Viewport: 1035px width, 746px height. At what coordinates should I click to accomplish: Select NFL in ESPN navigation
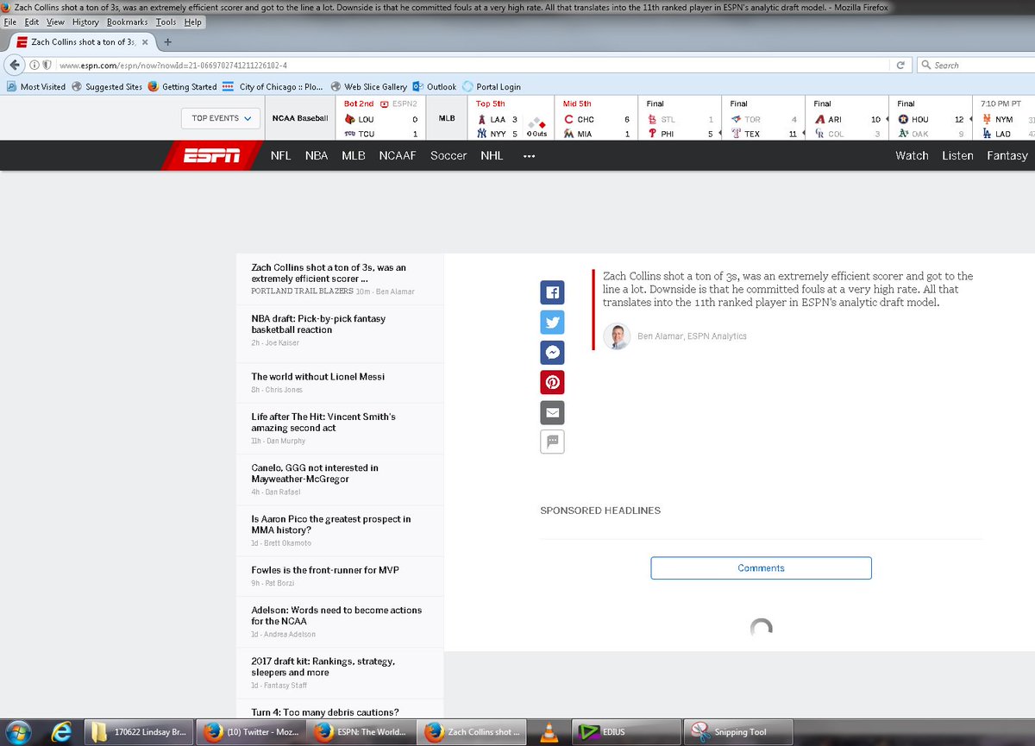click(280, 156)
